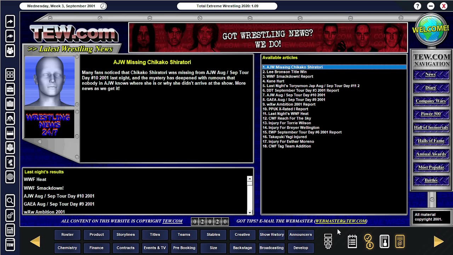Open the satellite dish broadcasters icon

click(x=10, y=162)
